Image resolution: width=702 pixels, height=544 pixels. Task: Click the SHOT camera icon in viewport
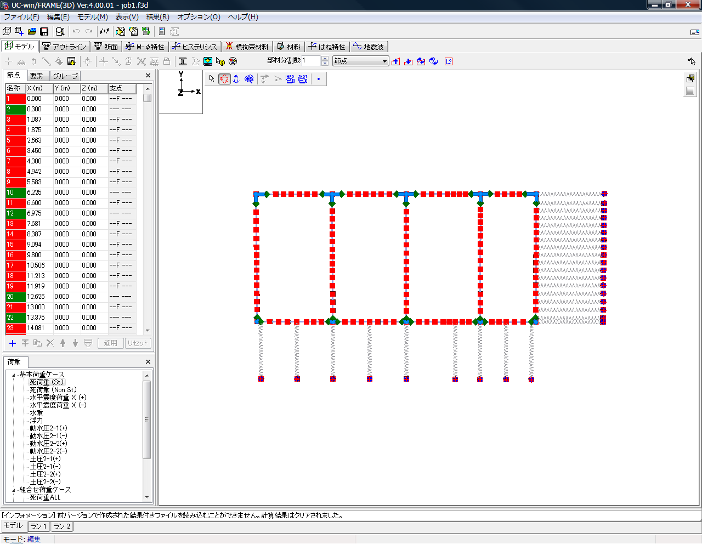(303, 79)
